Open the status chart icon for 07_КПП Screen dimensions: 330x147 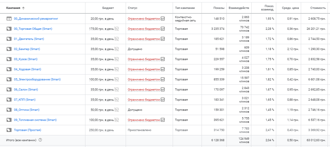163,99
